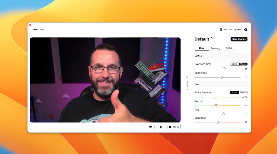The width and height of the screenshot is (277, 154).
Task: Open the Color Card tool
Action: click(226, 30)
